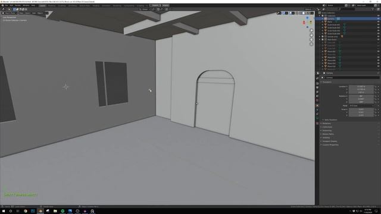This screenshot has height=214, width=381.
Task: Open the viewport Add menu
Action: click(34, 13)
